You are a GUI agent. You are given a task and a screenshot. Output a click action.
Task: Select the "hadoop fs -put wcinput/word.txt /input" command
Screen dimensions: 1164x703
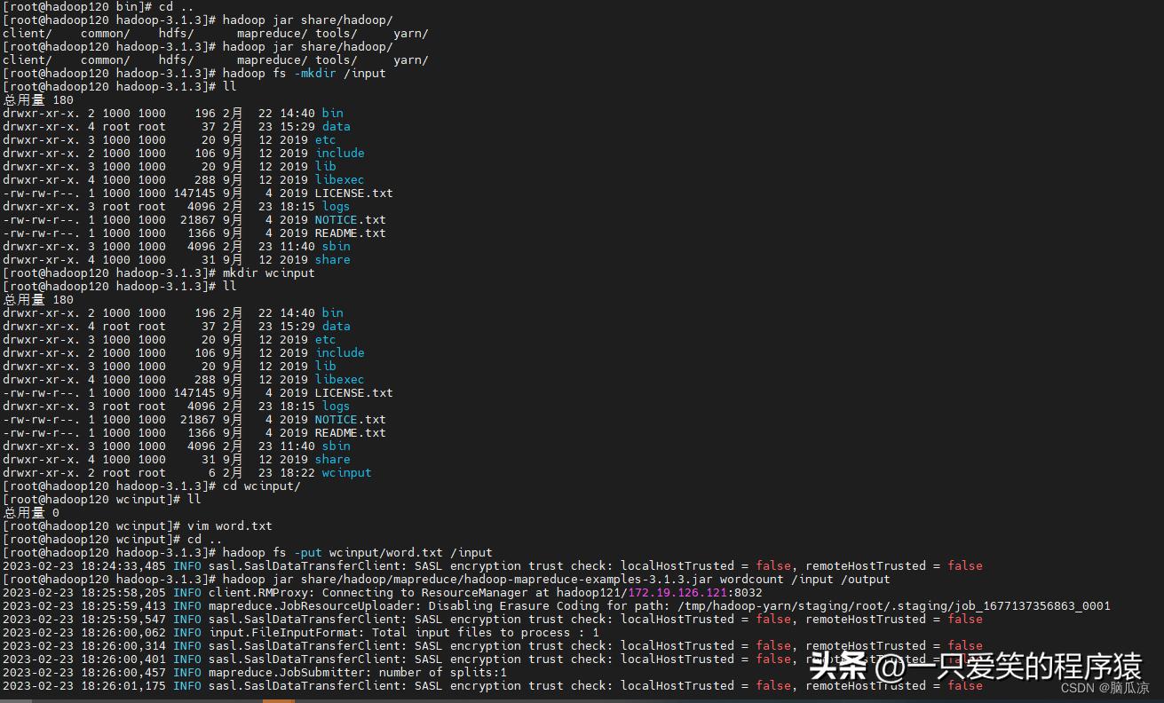click(358, 552)
